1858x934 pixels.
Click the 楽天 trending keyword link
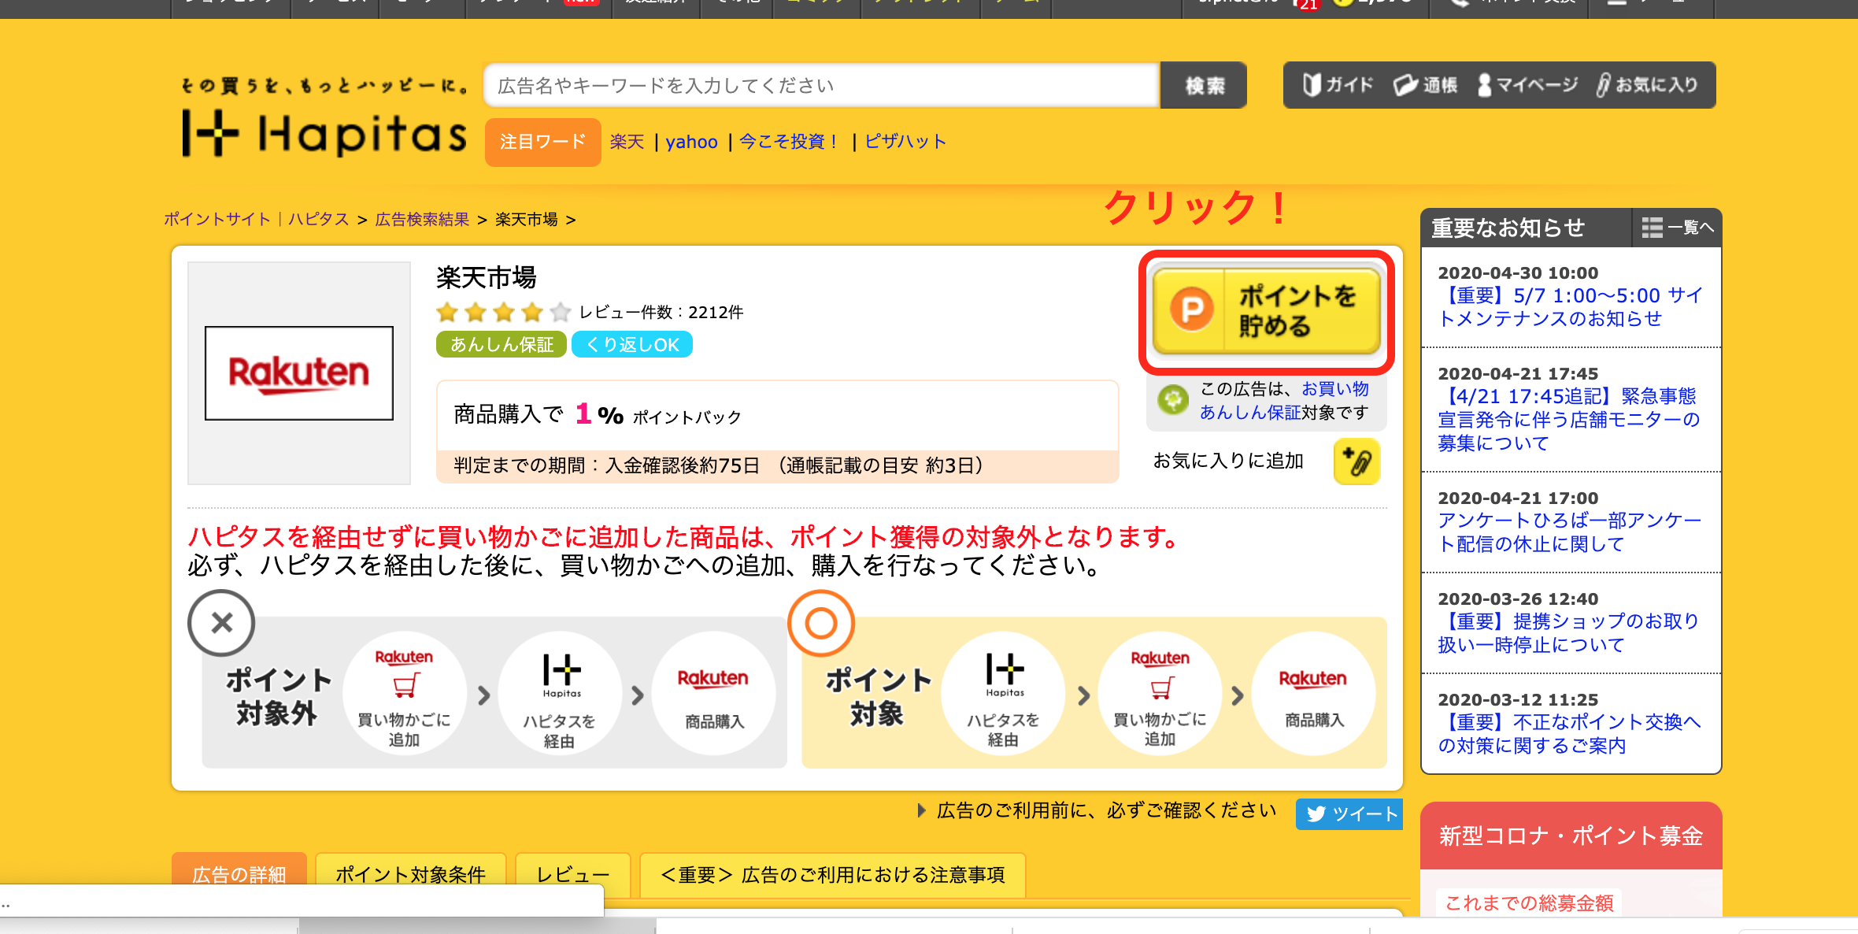(x=627, y=142)
